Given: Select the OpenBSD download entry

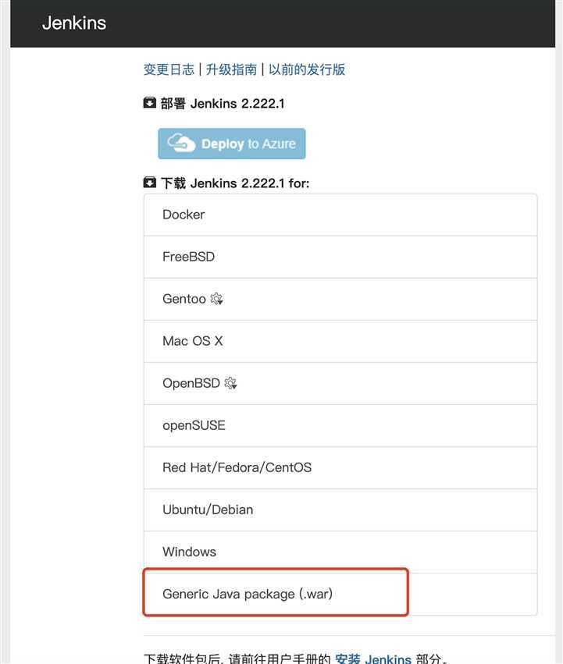Looking at the screenshot, I should pos(340,383).
